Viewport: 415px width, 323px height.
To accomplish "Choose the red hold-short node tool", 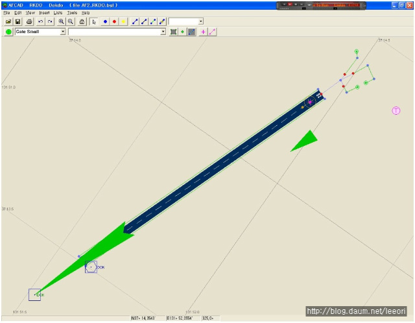I will pyautogui.click(x=114, y=21).
